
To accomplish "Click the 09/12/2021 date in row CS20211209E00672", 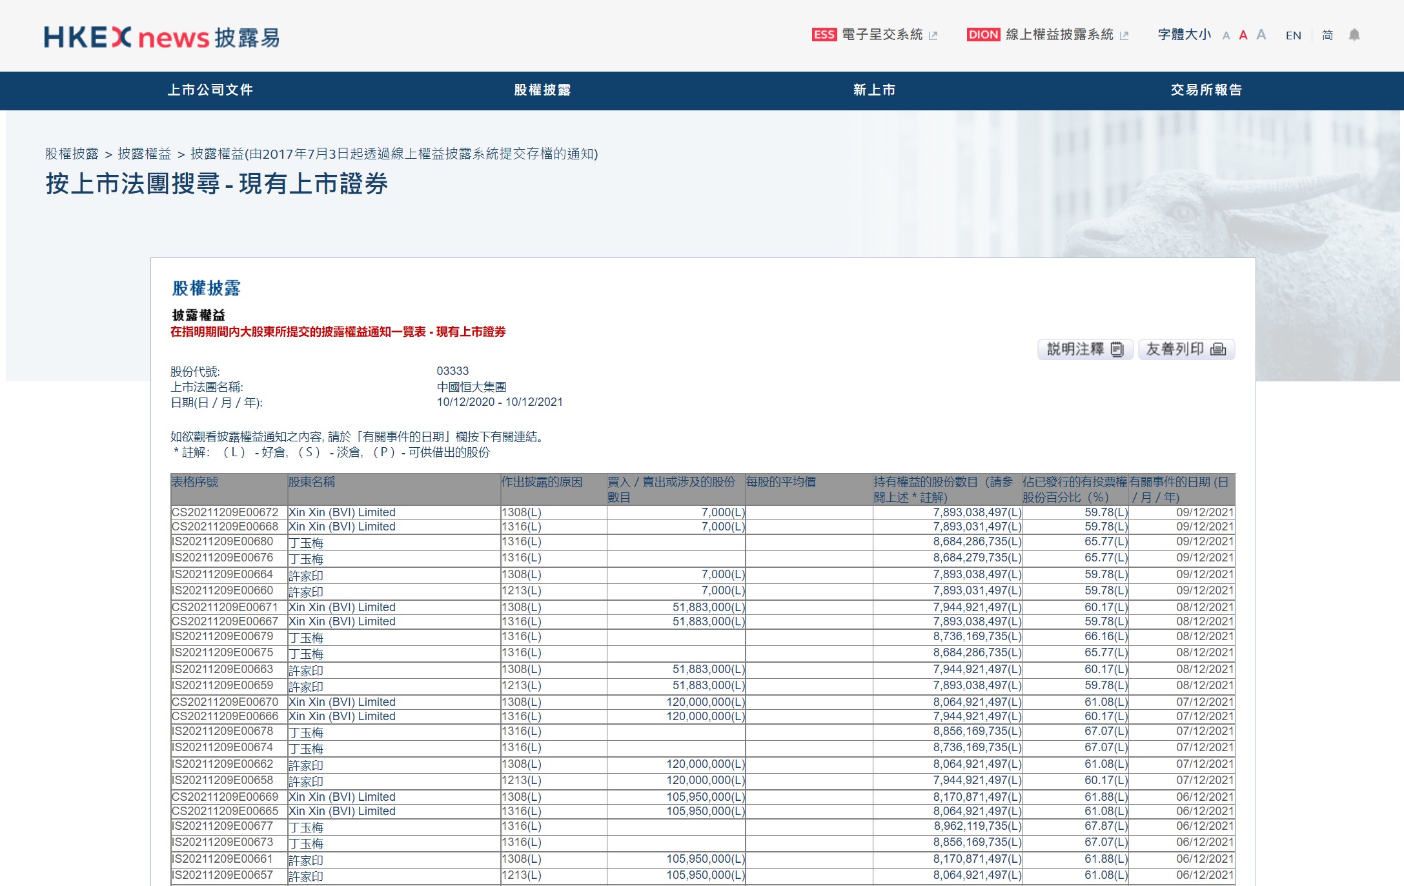I will click(1205, 512).
